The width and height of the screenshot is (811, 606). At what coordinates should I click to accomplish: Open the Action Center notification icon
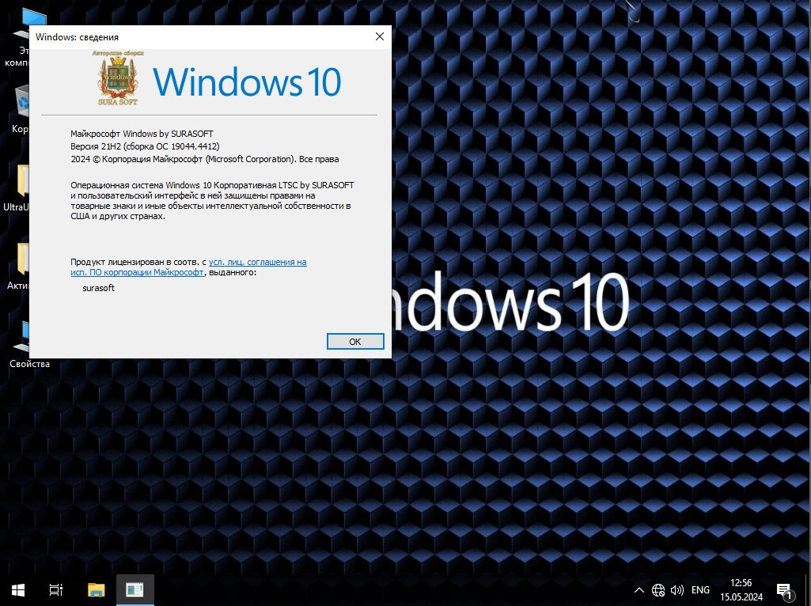784,589
